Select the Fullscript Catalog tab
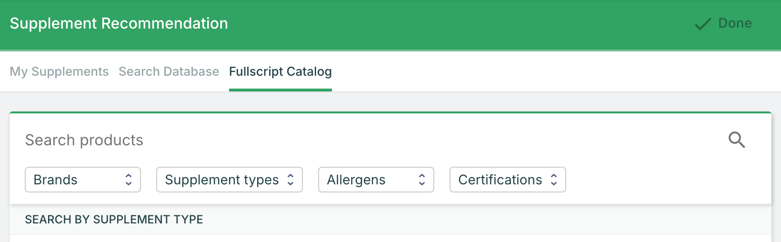This screenshot has height=242, width=781. [280, 71]
